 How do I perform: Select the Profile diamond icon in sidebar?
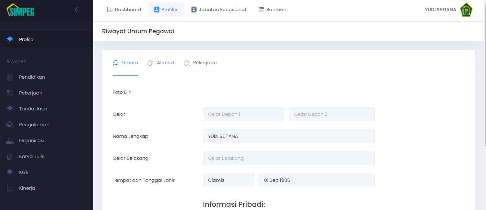click(x=10, y=39)
